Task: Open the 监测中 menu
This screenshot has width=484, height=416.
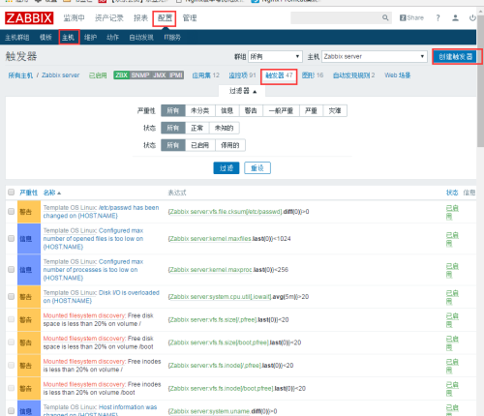Action: pyautogui.click(x=74, y=18)
